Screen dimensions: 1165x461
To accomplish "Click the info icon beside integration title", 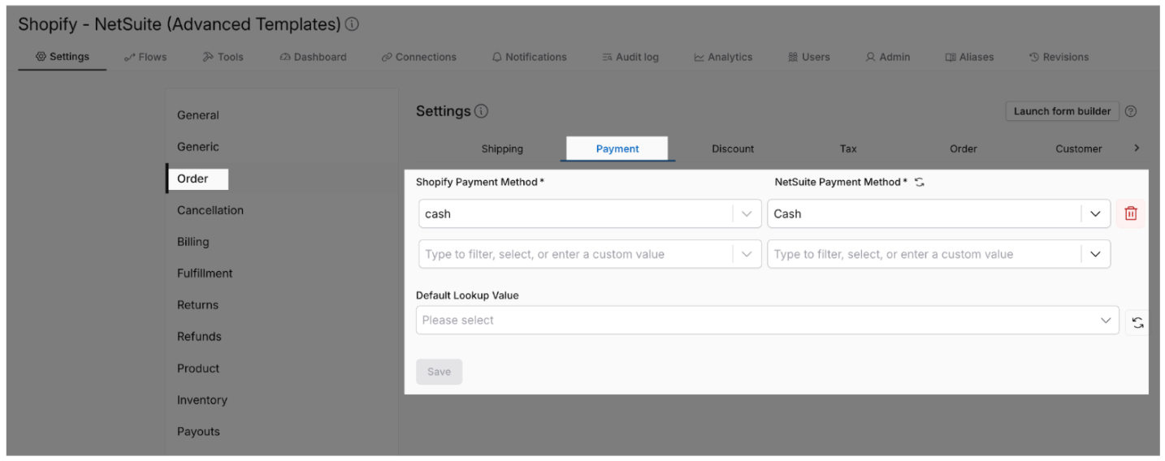I will tap(352, 24).
